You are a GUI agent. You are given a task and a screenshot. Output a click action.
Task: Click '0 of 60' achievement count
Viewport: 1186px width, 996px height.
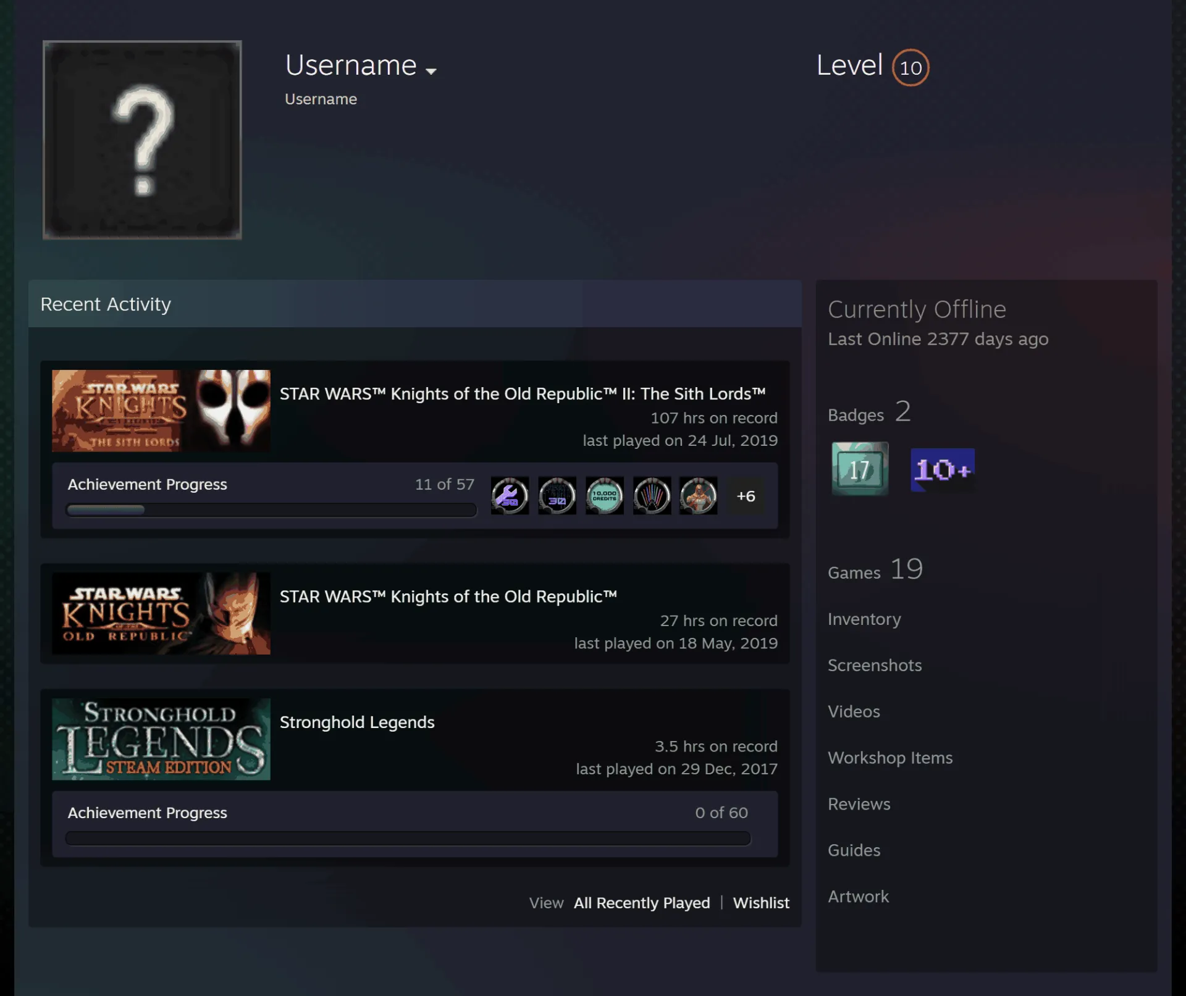click(x=721, y=813)
